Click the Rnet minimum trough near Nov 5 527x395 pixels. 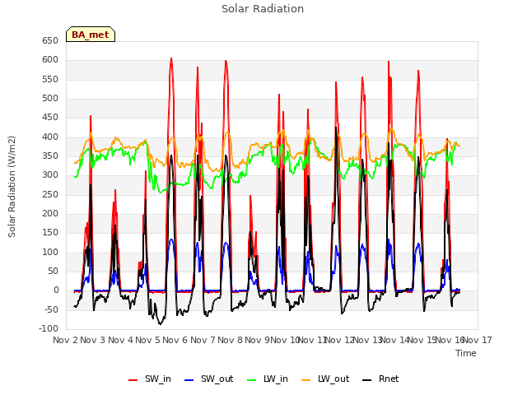point(161,323)
